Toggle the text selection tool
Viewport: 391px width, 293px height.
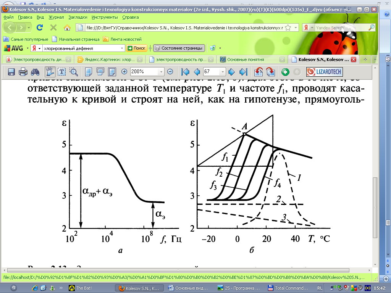click(x=61, y=72)
